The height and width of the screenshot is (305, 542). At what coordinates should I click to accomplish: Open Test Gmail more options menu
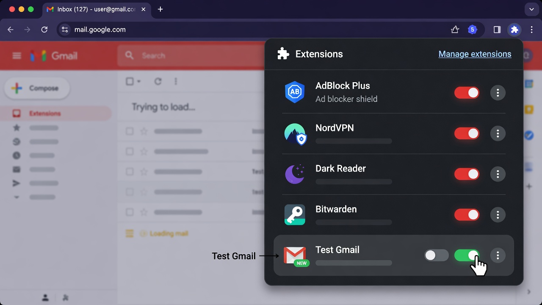pyautogui.click(x=498, y=255)
